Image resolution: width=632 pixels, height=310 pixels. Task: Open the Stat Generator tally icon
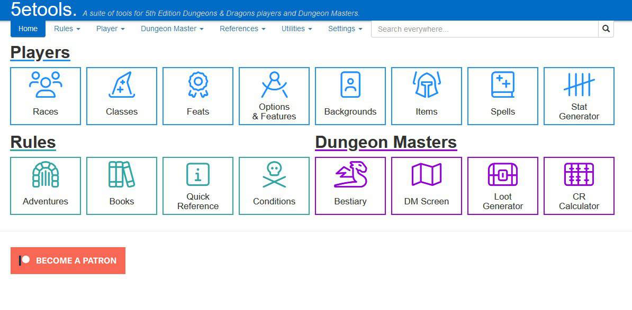pyautogui.click(x=579, y=84)
